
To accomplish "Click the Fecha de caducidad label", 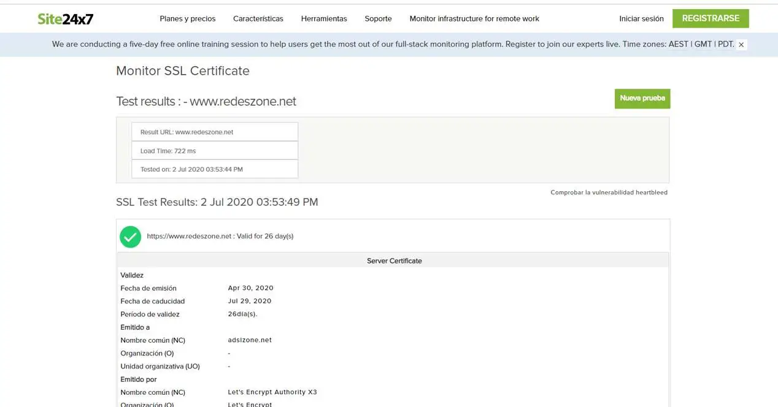I will 153,302.
